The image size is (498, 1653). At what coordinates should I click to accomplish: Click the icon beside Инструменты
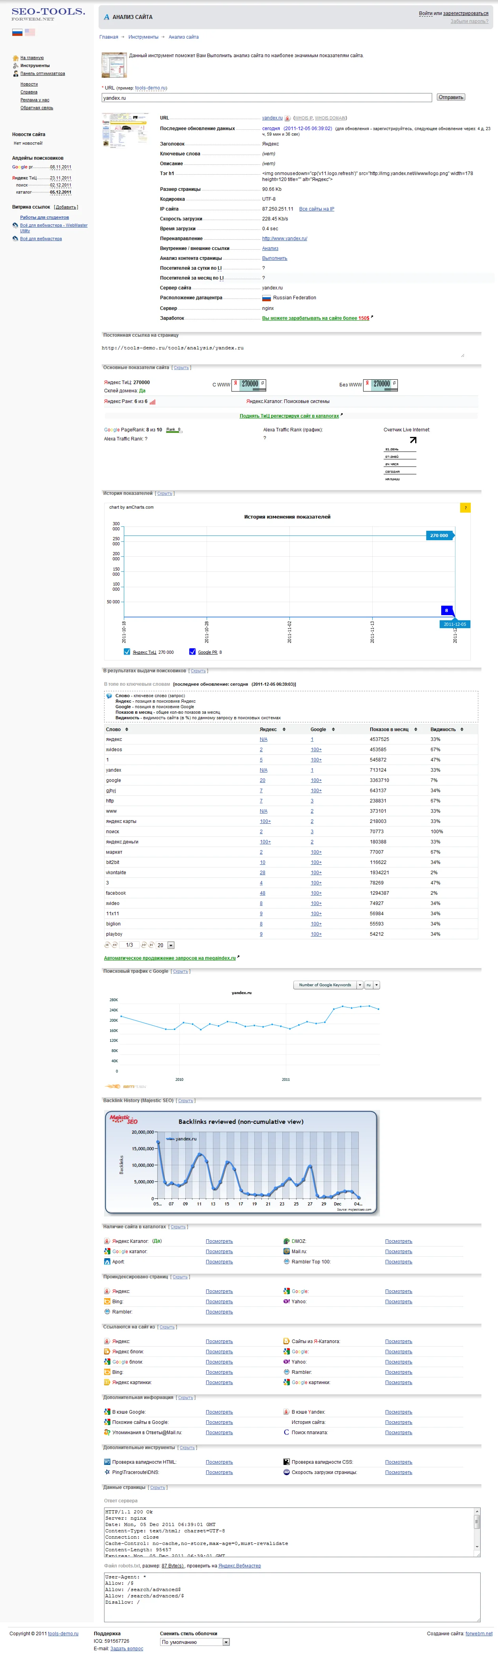point(15,65)
